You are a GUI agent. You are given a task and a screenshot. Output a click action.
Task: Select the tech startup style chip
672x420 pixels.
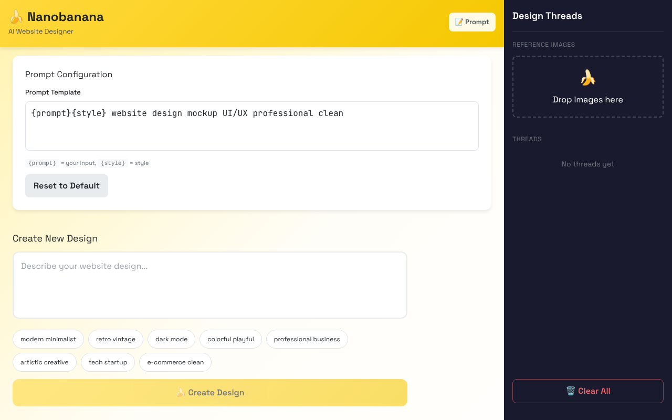coord(108,362)
